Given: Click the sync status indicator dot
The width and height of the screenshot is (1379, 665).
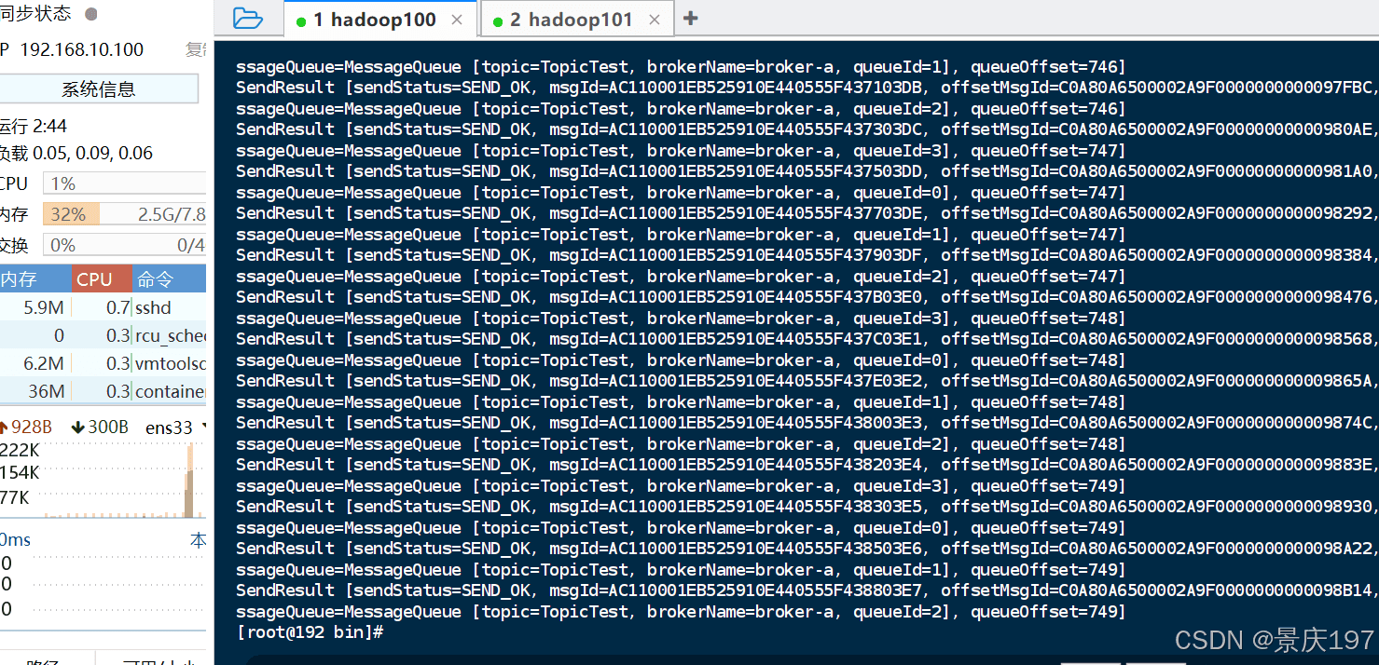Looking at the screenshot, I should point(90,14).
